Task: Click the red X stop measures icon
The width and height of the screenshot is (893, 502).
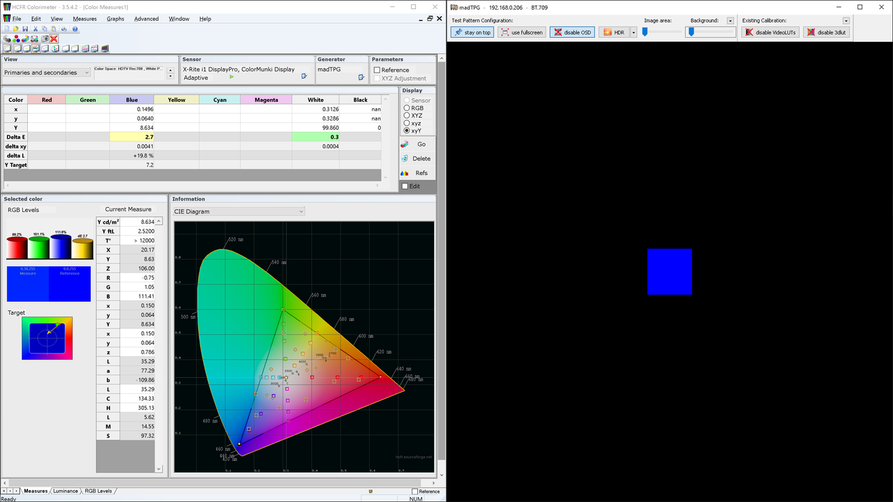Action: (x=54, y=38)
